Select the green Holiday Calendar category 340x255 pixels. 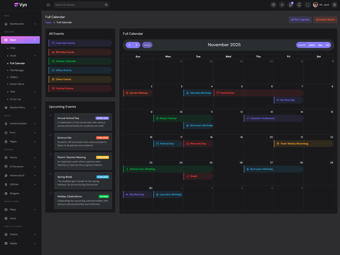[x=80, y=61]
